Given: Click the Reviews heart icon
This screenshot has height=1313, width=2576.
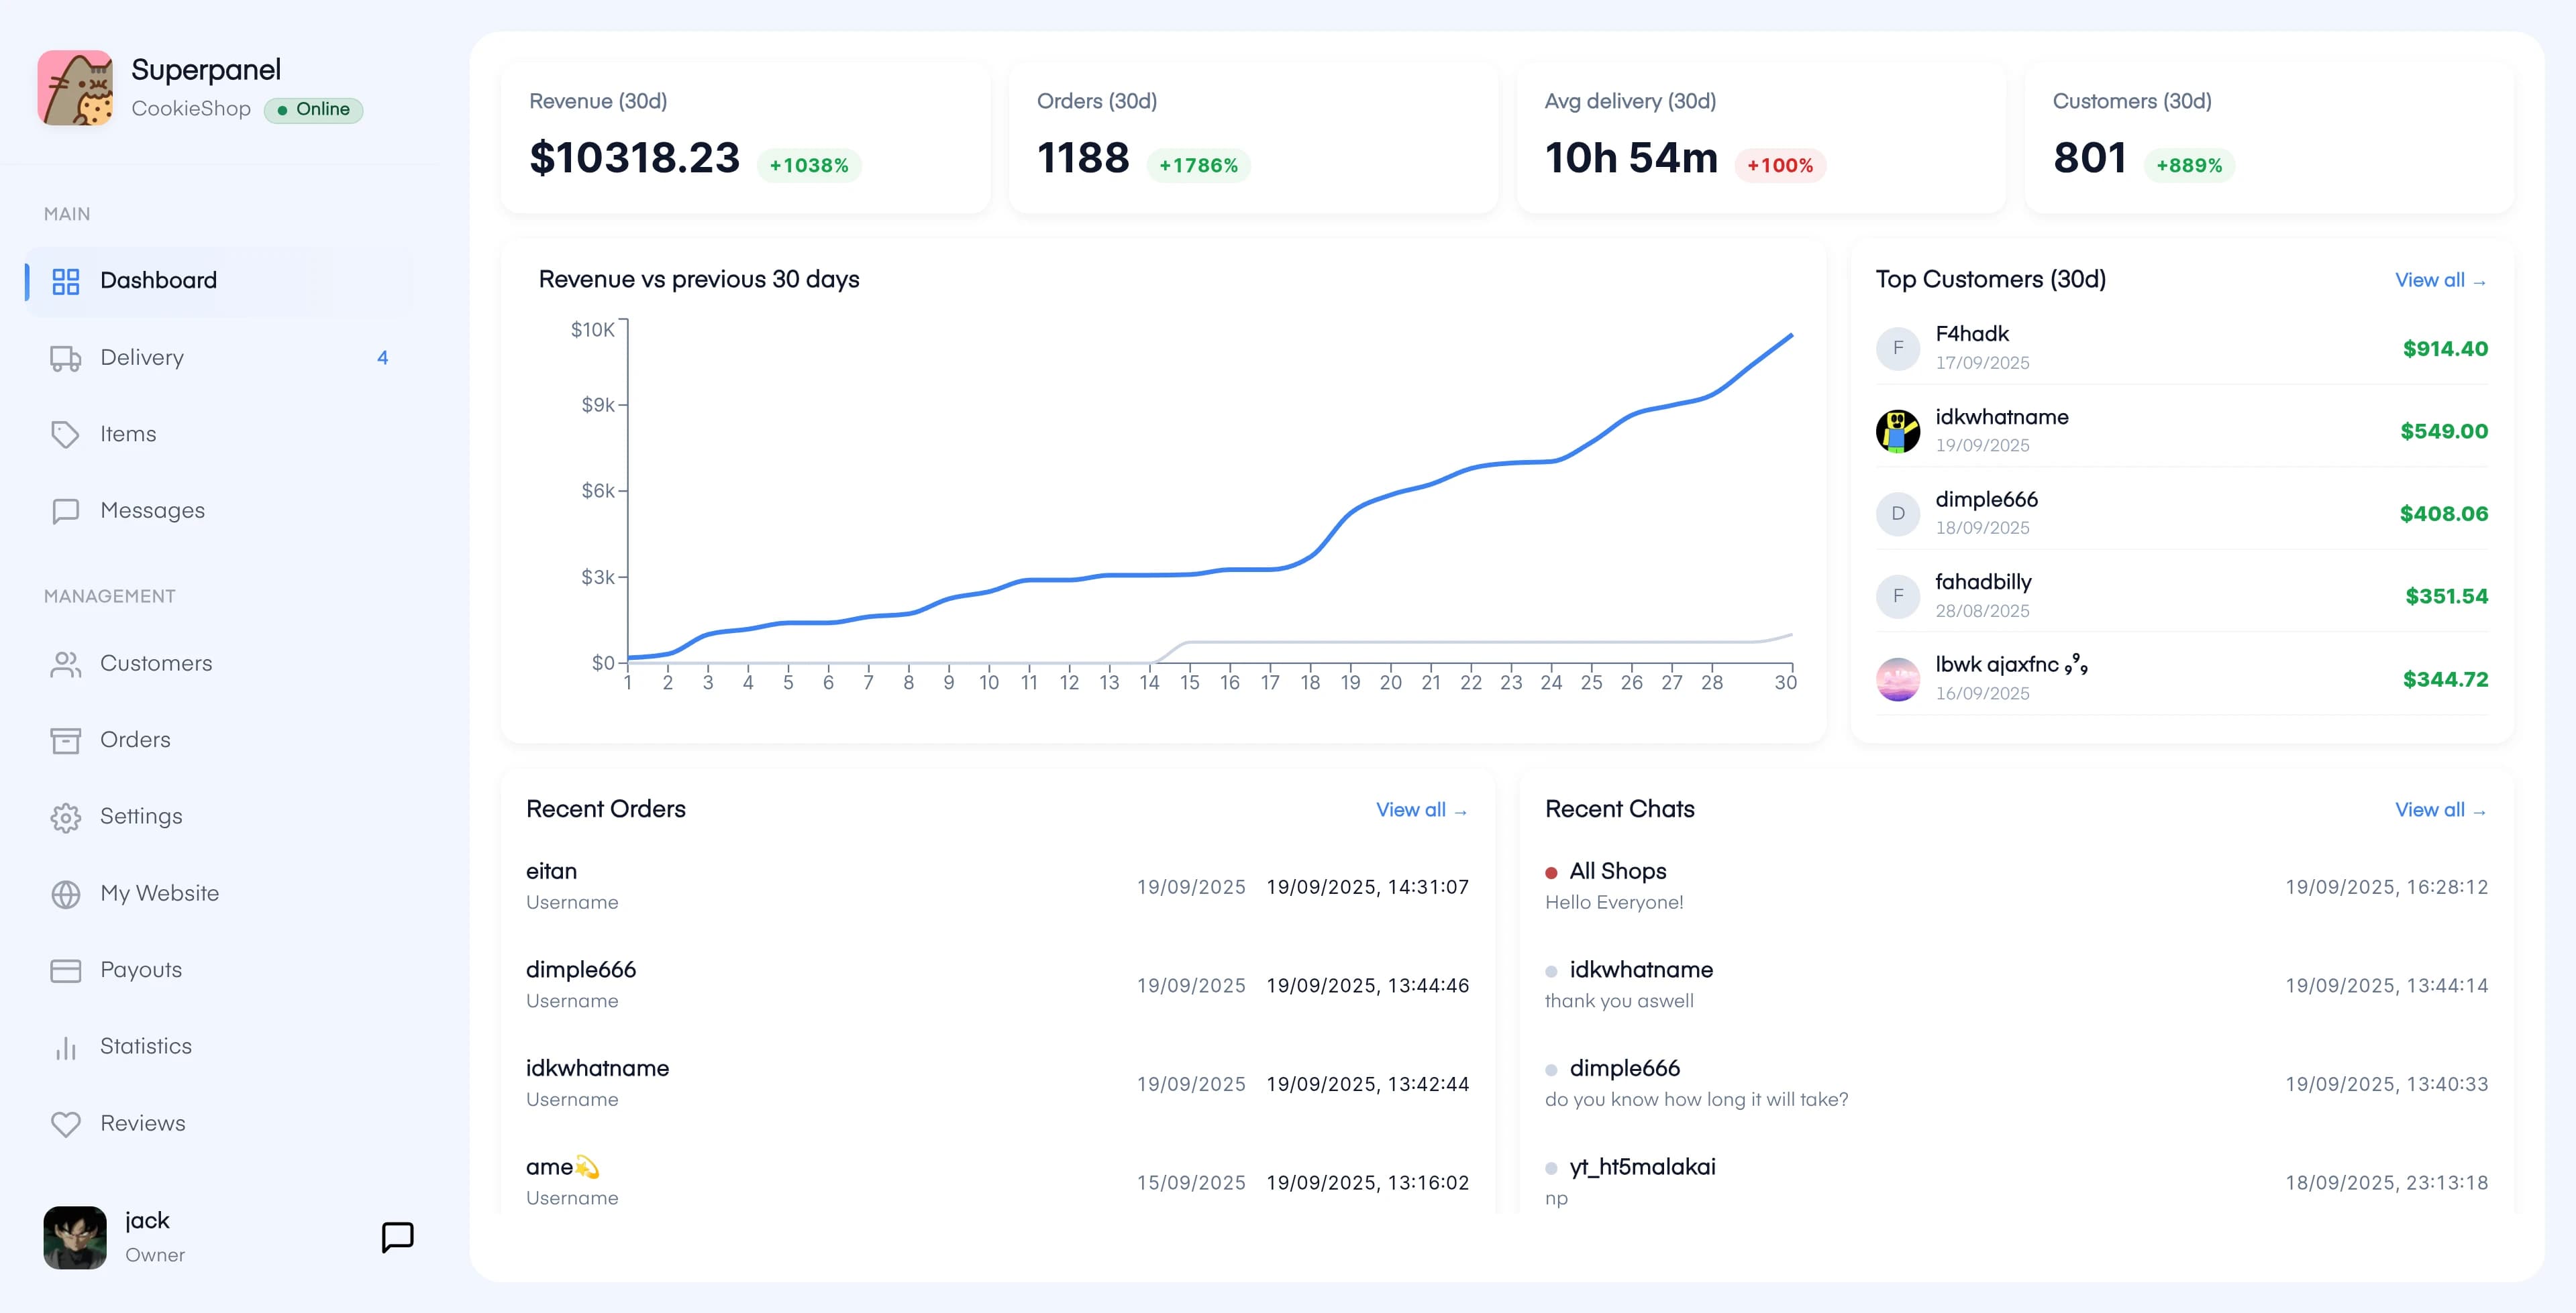Looking at the screenshot, I should coord(65,1123).
